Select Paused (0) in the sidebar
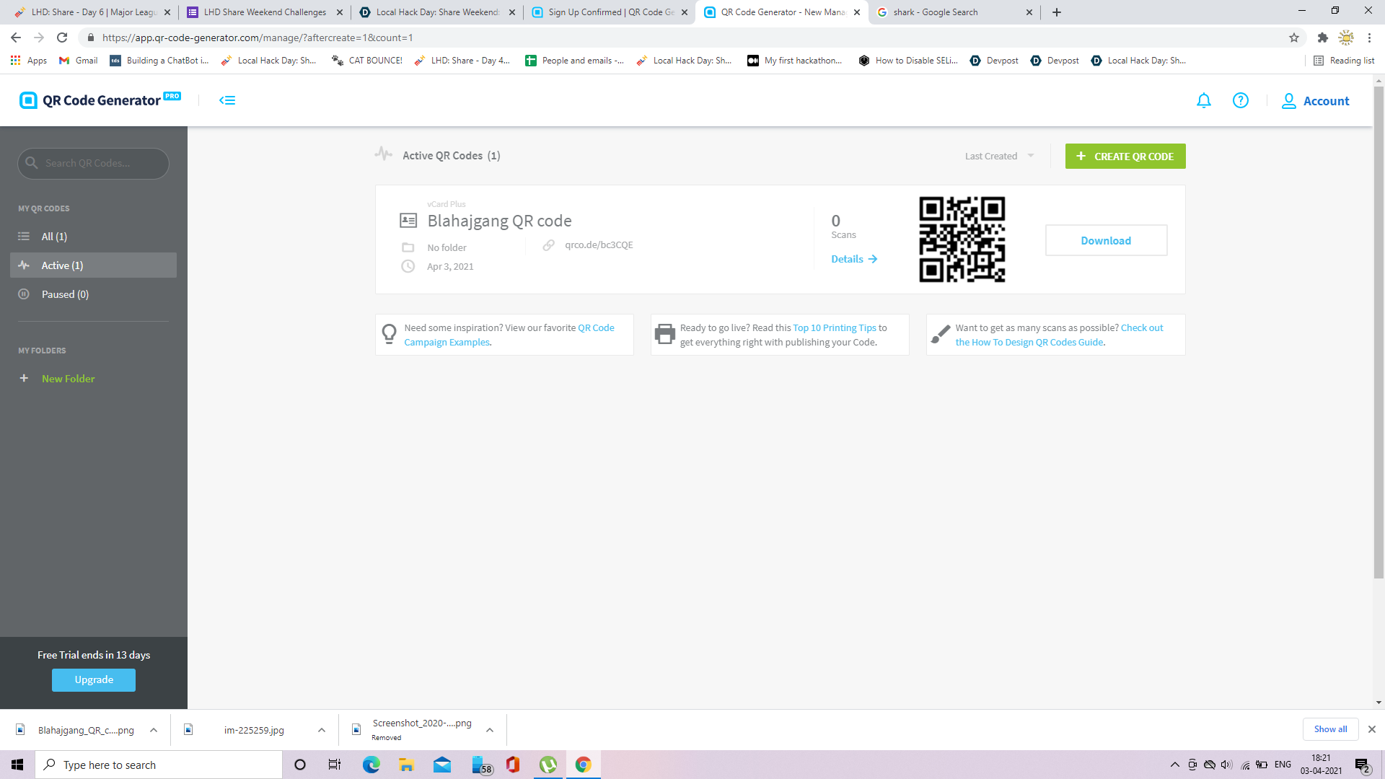Viewport: 1385px width, 779px height. pos(65,294)
